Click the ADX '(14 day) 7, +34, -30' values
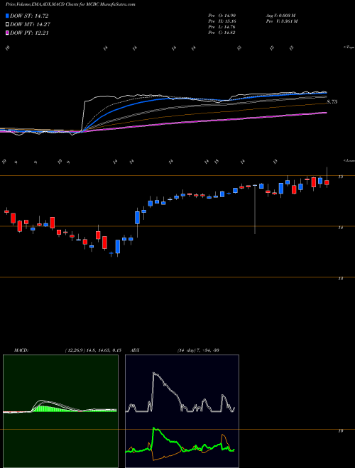 pyautogui.click(x=198, y=350)
